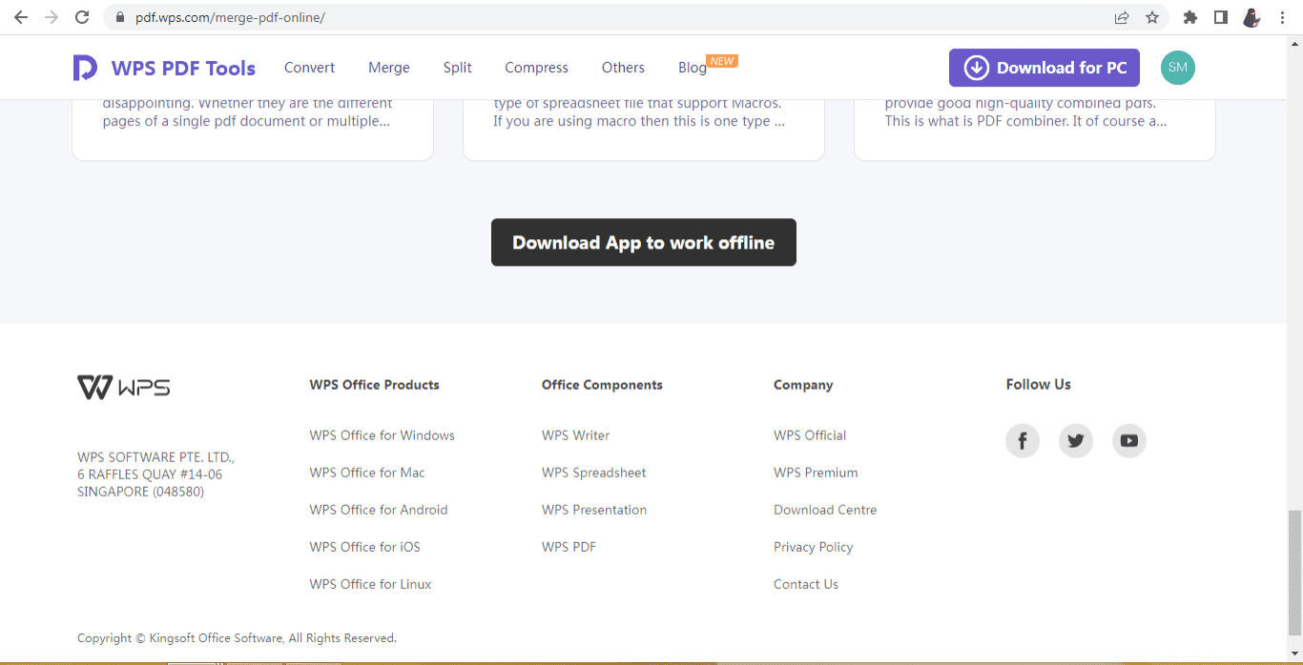The image size is (1303, 665).
Task: Open the WPS Official link
Action: [810, 435]
